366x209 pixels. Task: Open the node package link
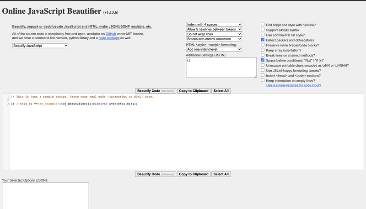[x=109, y=38]
